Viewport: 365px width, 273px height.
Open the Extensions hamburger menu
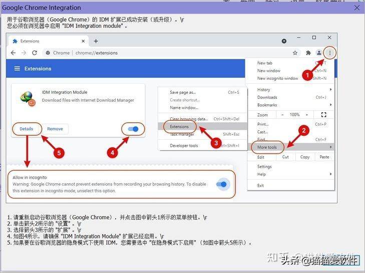(17, 69)
